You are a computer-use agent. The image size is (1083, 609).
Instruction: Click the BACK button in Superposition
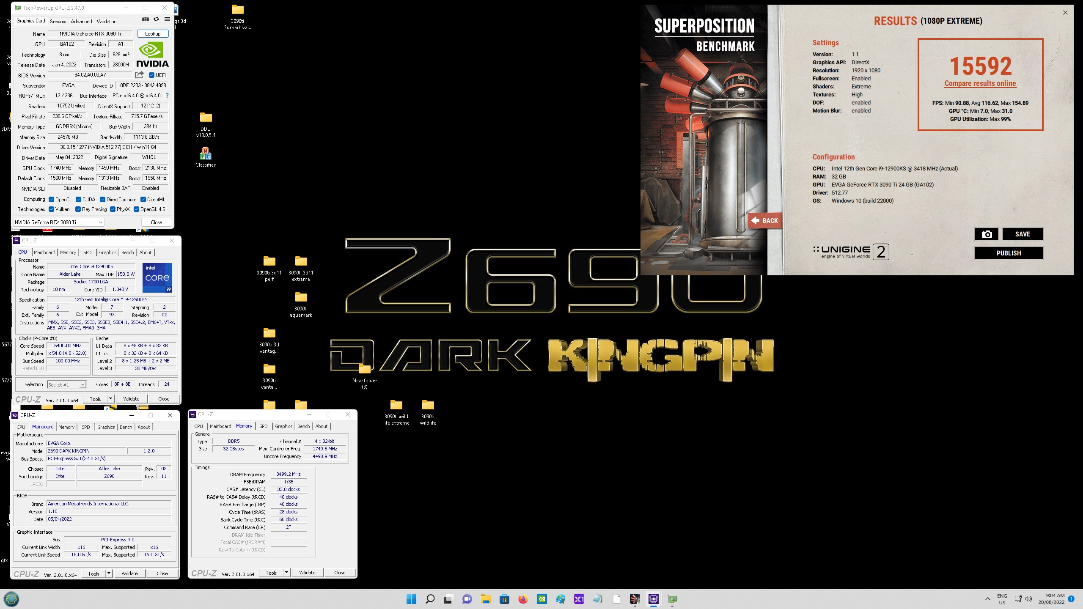765,220
